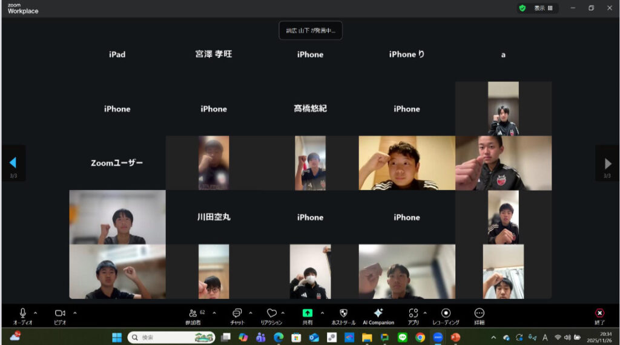This screenshot has width=620, height=345.
Task: Open host tools (ホストツール) shield icon
Action: tap(343, 314)
